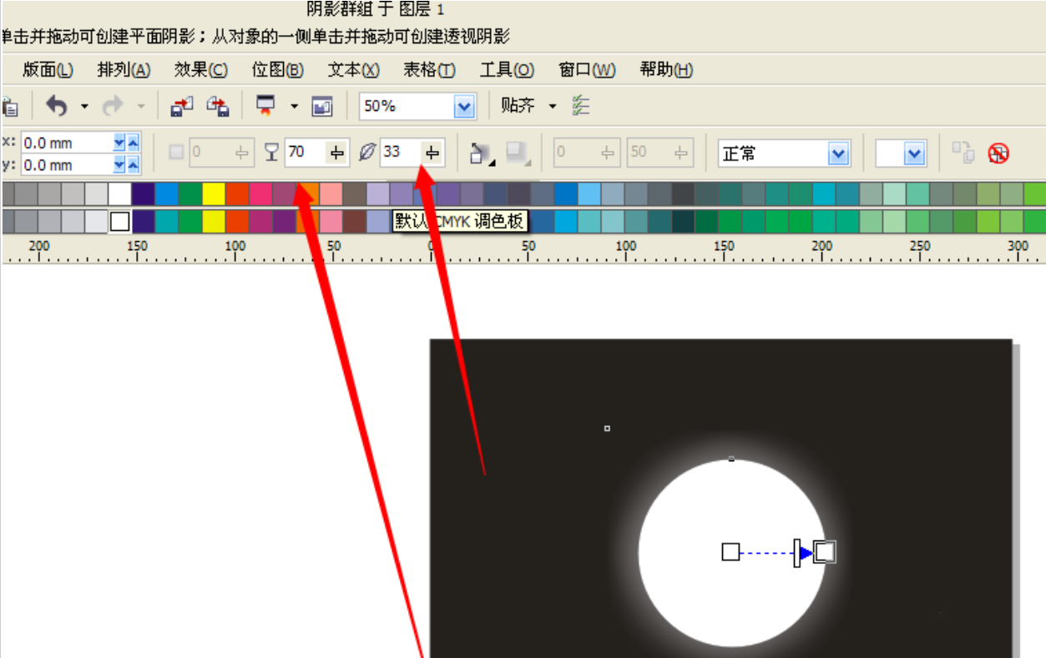This screenshot has width=1046, height=658.
Task: Open the opacity slider button beside 70
Action: [x=337, y=153]
